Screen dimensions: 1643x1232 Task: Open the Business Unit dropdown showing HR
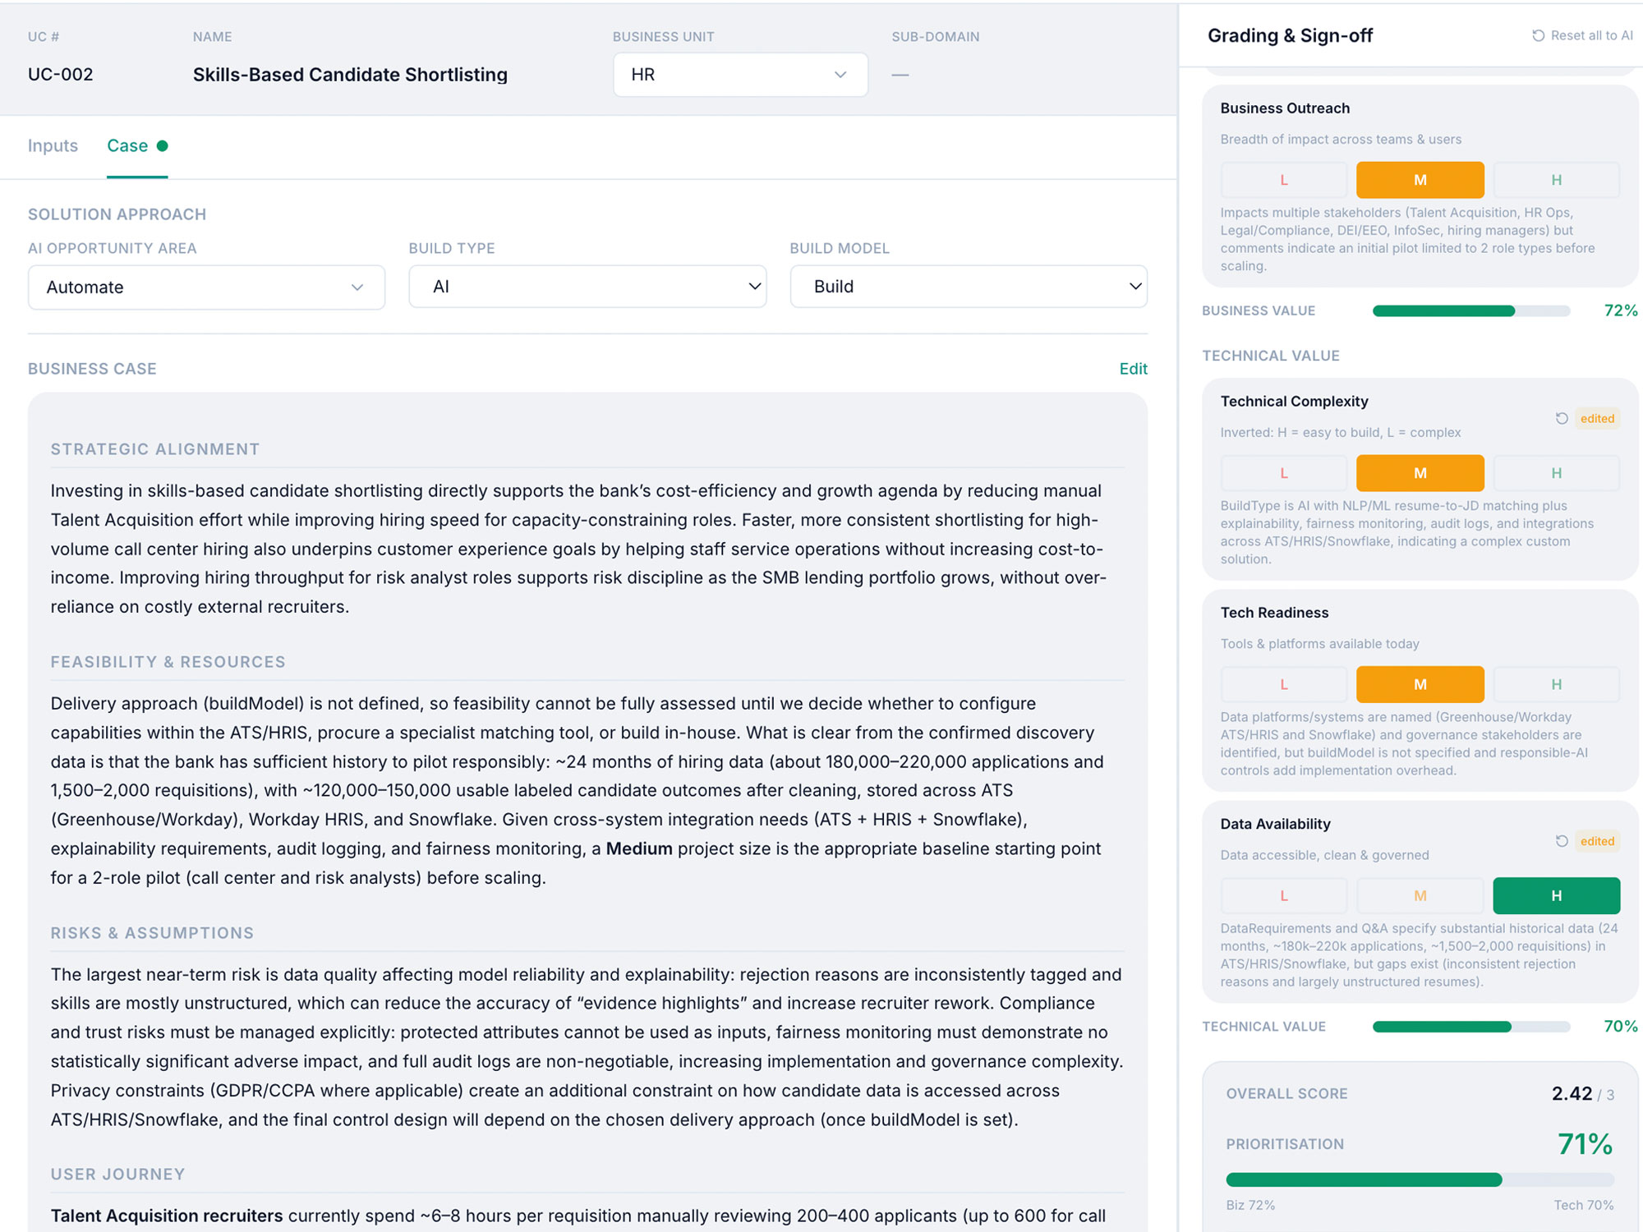pyautogui.click(x=739, y=74)
